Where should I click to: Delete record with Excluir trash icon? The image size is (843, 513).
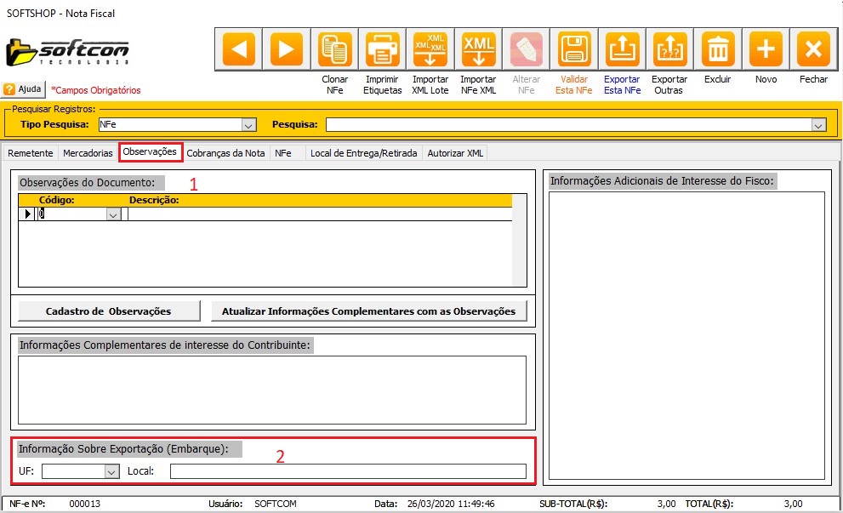coord(718,49)
